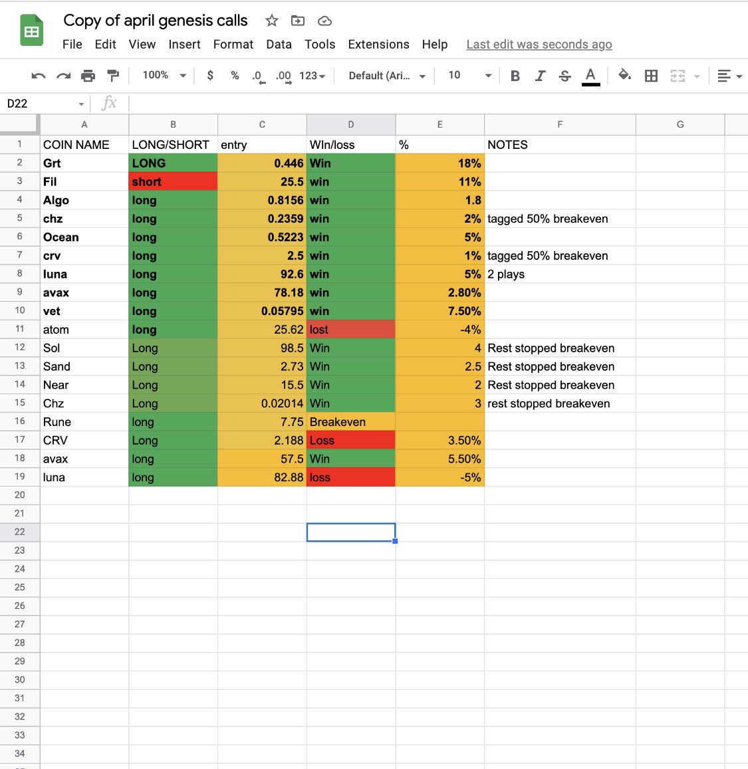Increase decimal places

[x=283, y=76]
